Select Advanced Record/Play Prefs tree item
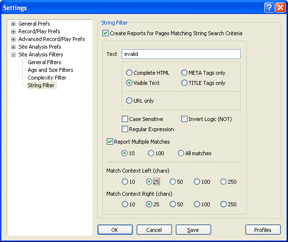The height and width of the screenshot is (242, 288). click(x=52, y=39)
